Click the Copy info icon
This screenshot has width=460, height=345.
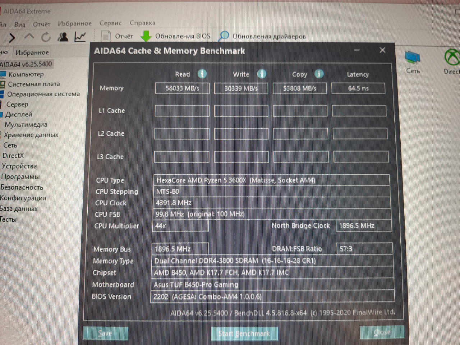click(x=319, y=74)
